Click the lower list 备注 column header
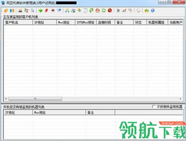This screenshot has width=186, height=141. 100,112
